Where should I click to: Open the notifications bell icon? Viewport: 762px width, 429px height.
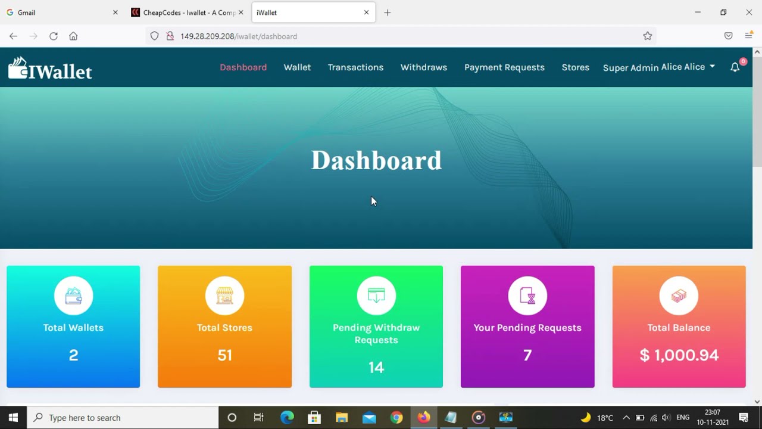[x=735, y=67]
